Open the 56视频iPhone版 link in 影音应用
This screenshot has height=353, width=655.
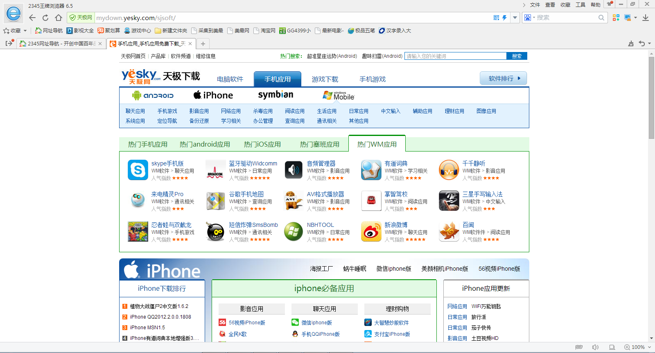pyautogui.click(x=247, y=323)
